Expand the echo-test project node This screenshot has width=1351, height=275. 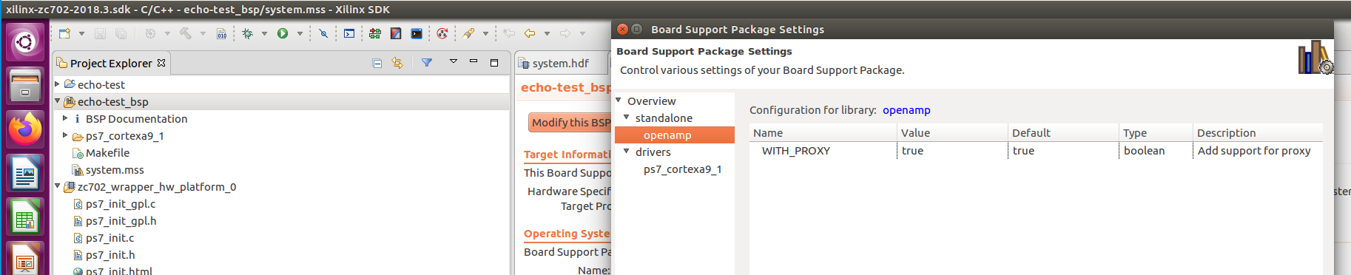[x=58, y=84]
